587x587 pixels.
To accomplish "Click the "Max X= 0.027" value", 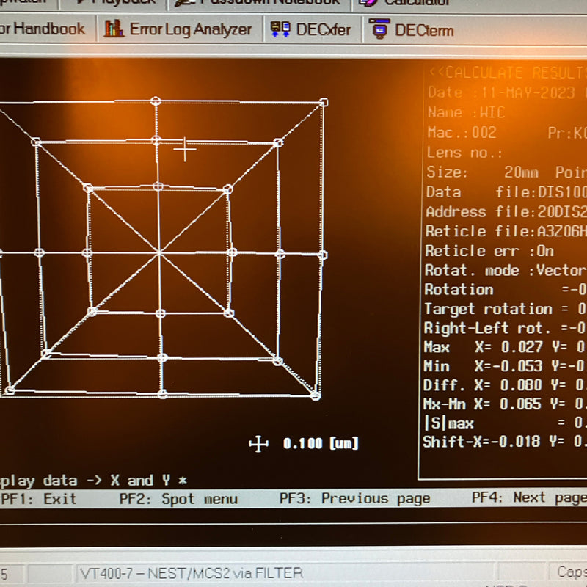I will point(483,347).
